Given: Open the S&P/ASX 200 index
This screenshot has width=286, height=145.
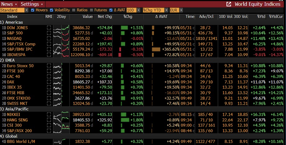Looking at the screenshot, I should click(19, 131).
